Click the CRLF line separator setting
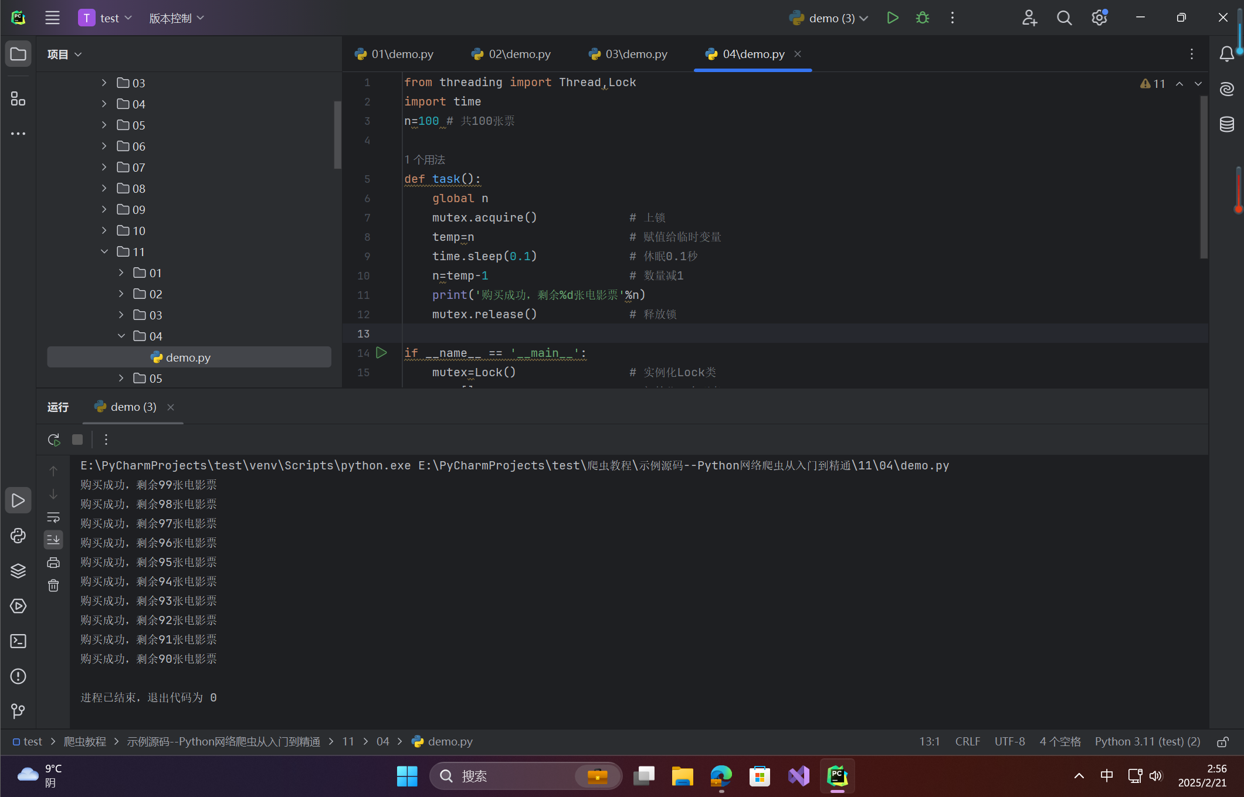The height and width of the screenshot is (797, 1244). click(967, 742)
